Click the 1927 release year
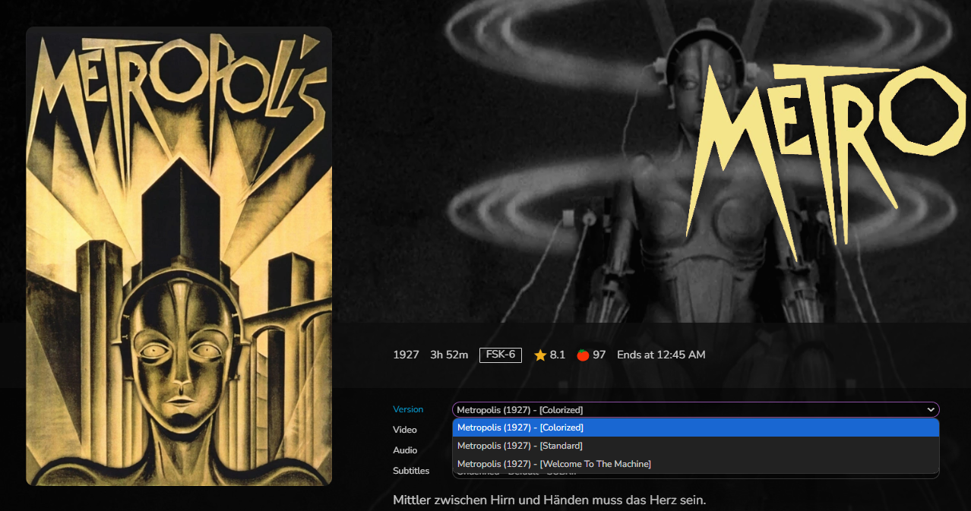 click(406, 355)
